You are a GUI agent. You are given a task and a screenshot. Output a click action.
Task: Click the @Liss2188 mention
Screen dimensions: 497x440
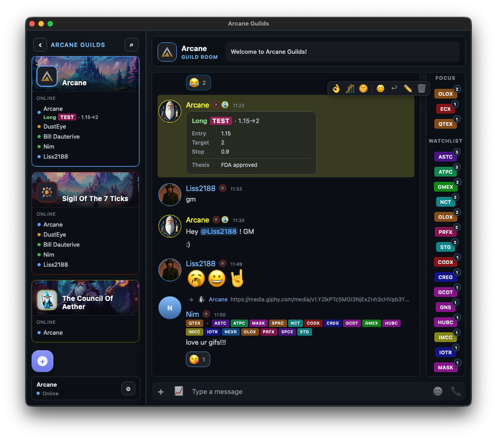click(x=219, y=232)
